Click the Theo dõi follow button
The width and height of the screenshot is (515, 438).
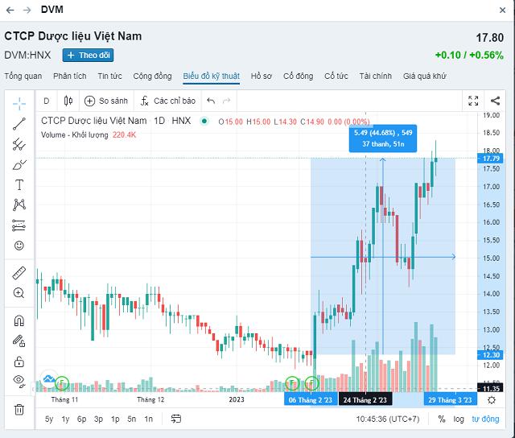click(x=88, y=55)
